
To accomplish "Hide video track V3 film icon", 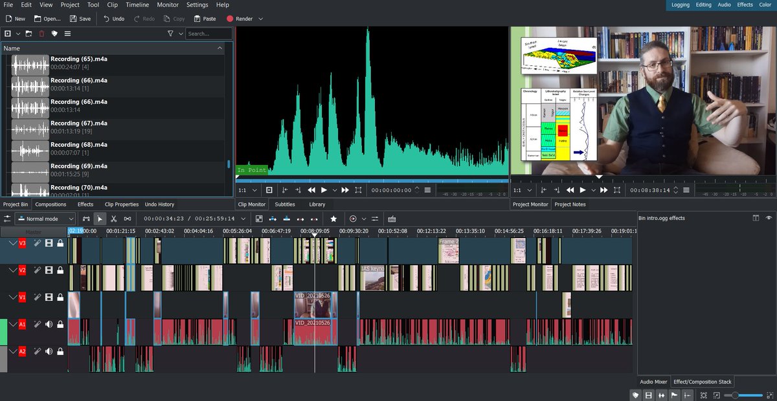I will [x=49, y=243].
